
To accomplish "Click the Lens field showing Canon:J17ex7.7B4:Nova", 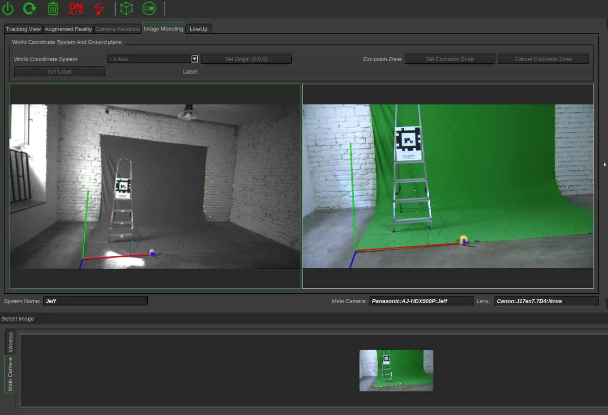I will (x=546, y=301).
